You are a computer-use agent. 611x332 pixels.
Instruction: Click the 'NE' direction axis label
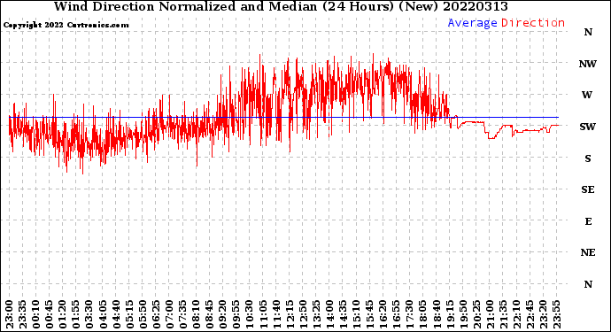588,253
